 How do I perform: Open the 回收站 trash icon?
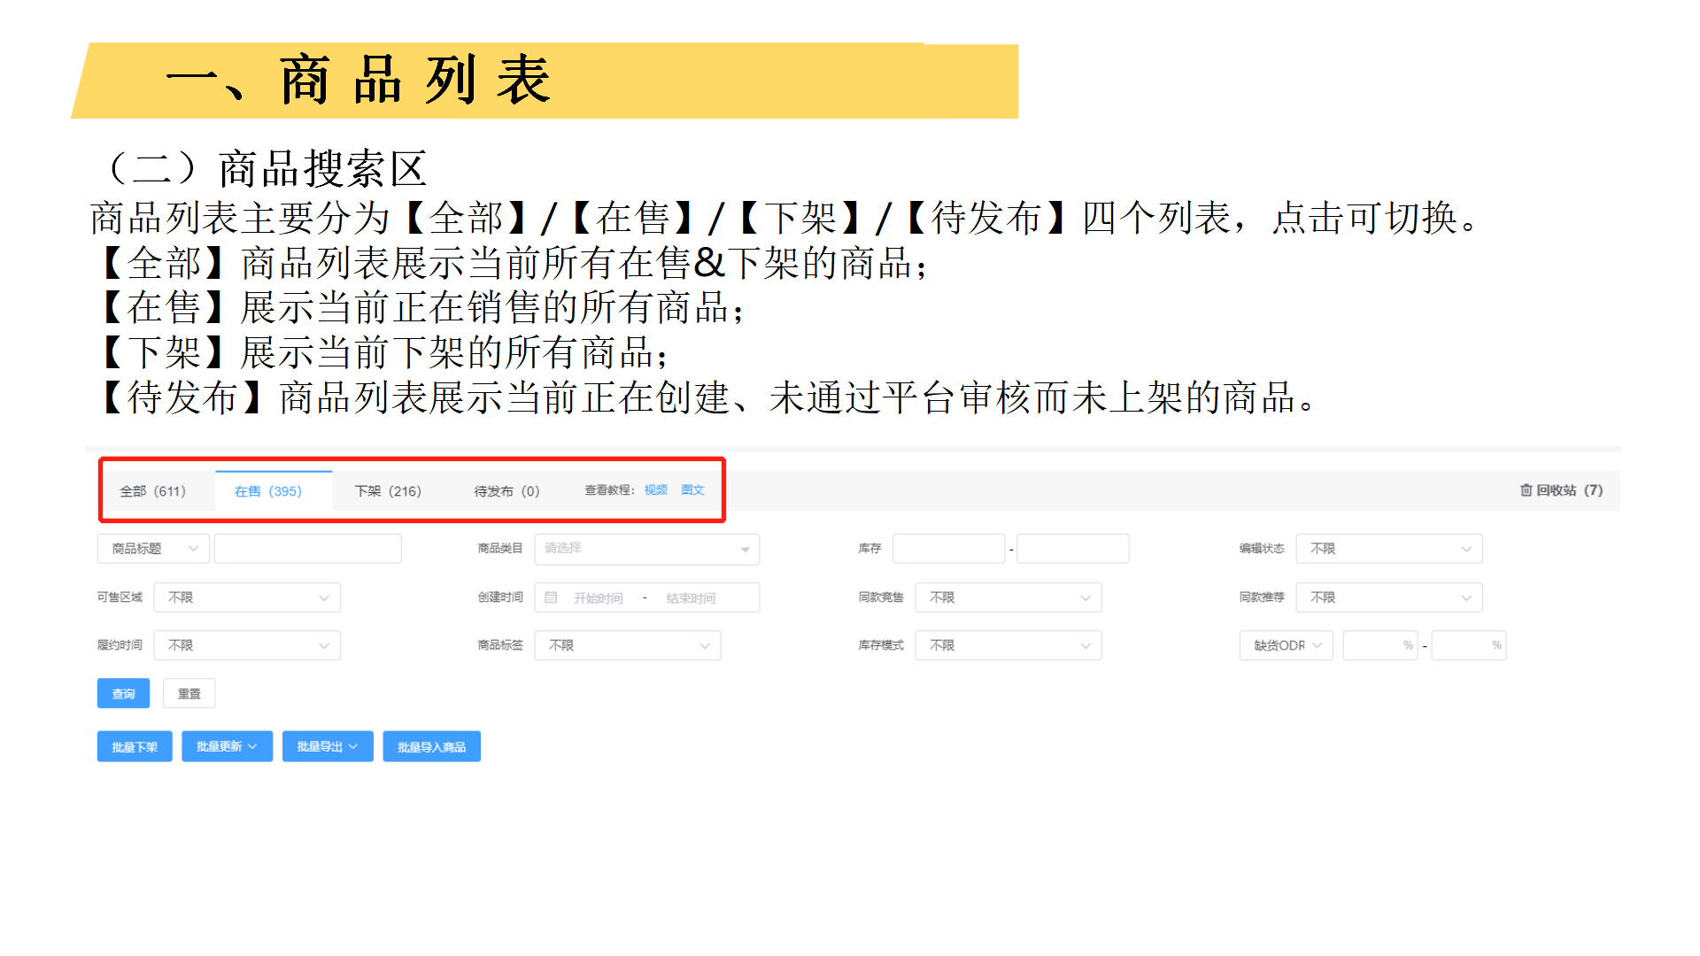(x=1526, y=490)
